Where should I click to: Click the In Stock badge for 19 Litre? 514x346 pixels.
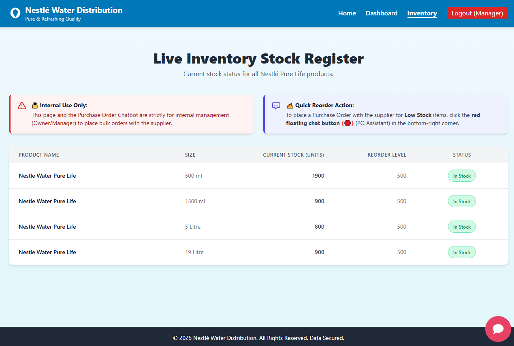tap(462, 252)
